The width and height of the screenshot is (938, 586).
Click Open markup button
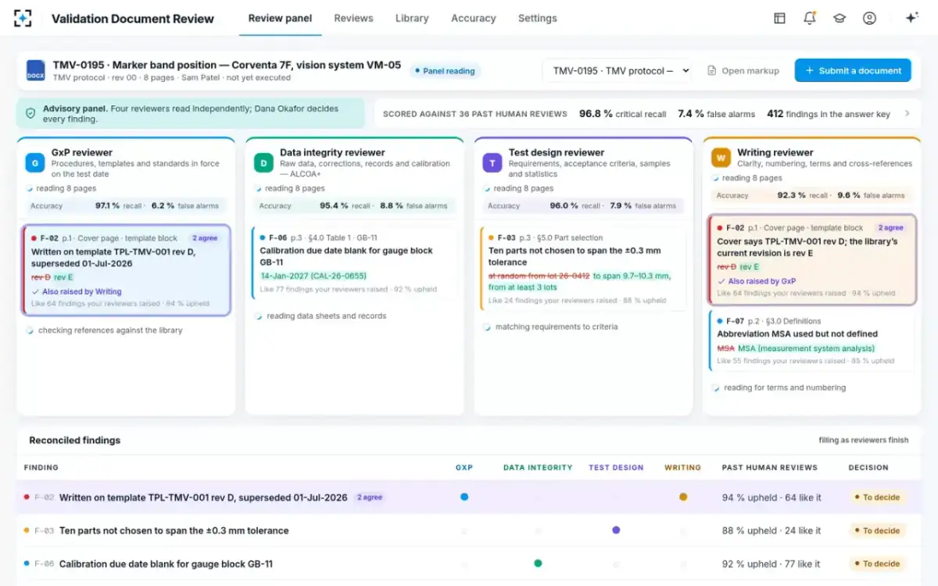[743, 70]
